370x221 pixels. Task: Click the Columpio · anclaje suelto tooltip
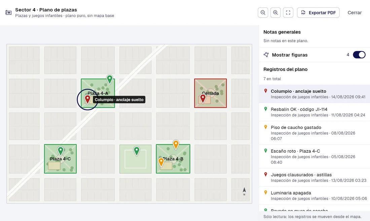[119, 100]
